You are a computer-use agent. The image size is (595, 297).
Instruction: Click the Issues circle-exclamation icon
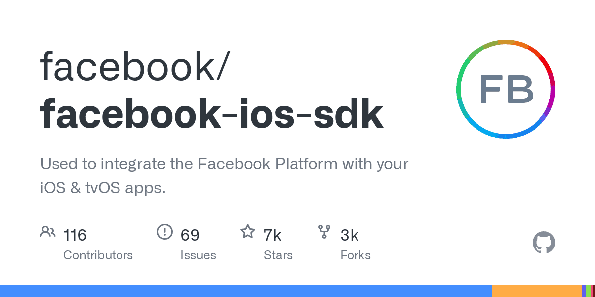click(x=164, y=232)
